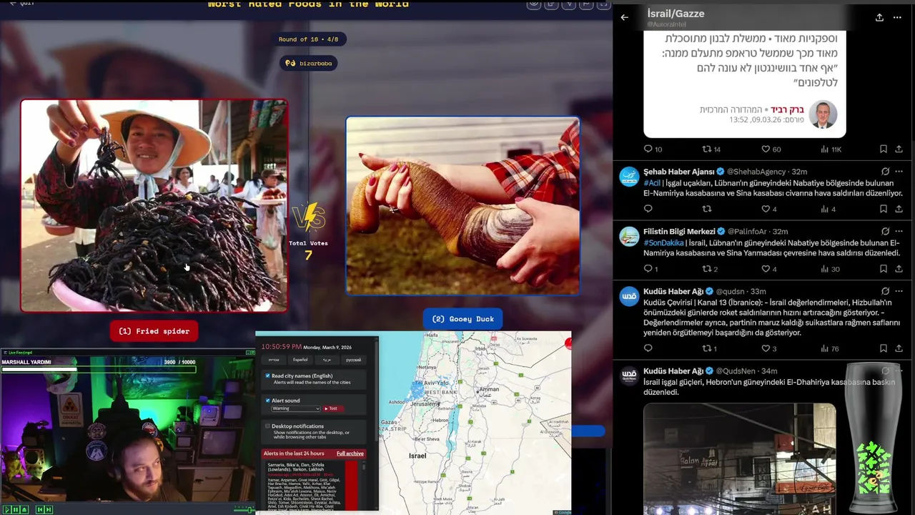Image resolution: width=915 pixels, height=515 pixels.
Task: Go back using the arrow beside İsrail/Gazze
Action: click(624, 17)
